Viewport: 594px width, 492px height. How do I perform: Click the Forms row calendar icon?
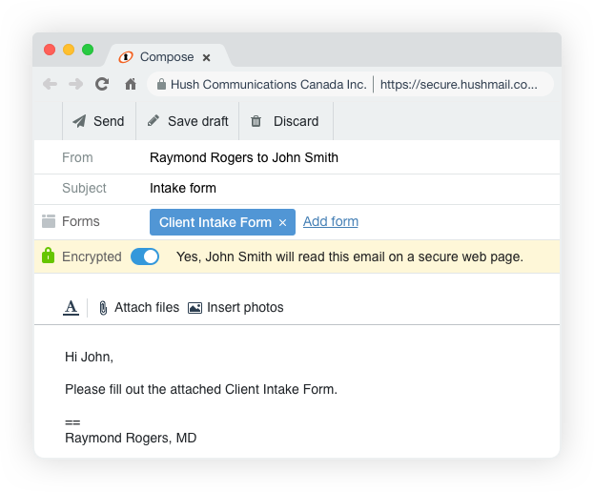49,221
